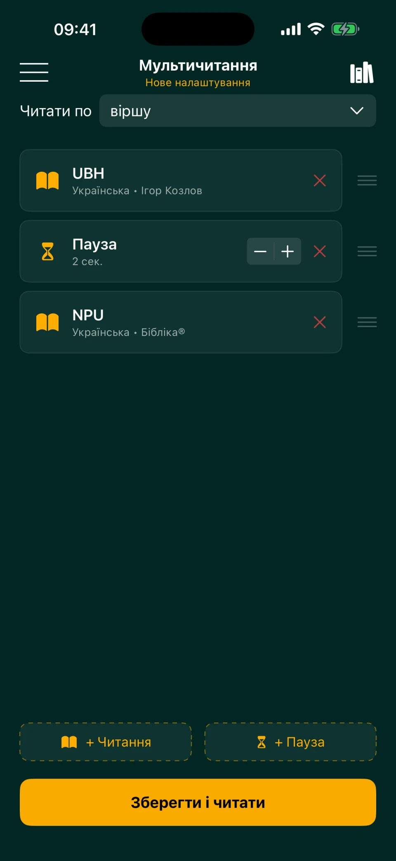The height and width of the screenshot is (861, 396).
Task: Remove the UBH reading entry
Action: pyautogui.click(x=320, y=180)
